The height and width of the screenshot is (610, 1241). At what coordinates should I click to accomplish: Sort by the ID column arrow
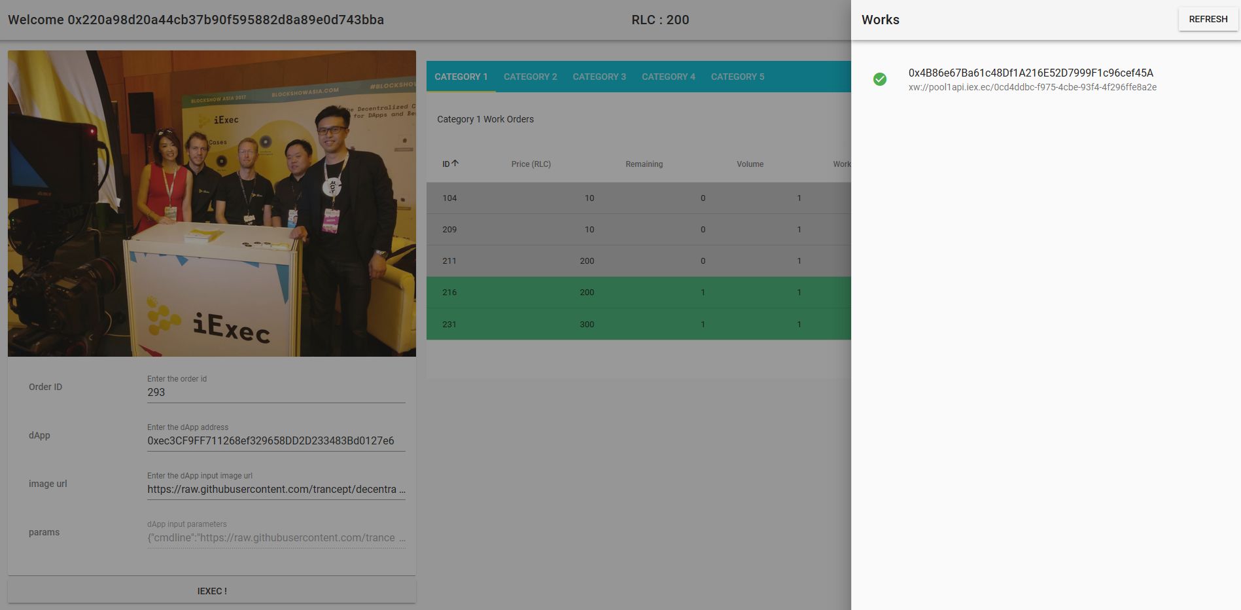click(455, 163)
